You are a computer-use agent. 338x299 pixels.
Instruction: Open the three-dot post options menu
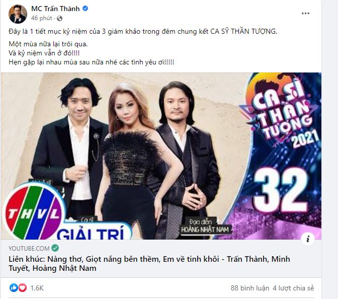305,14
